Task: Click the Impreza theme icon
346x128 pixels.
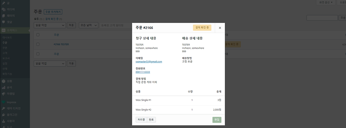Action: [4, 102]
